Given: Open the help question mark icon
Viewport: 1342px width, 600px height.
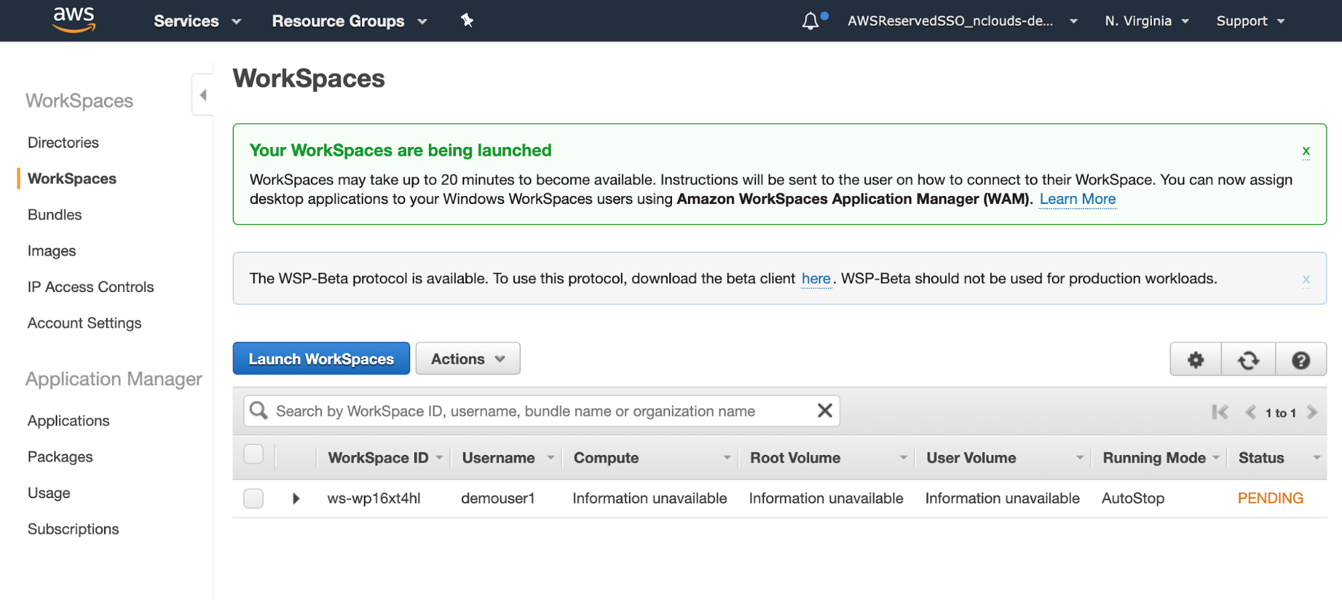Looking at the screenshot, I should pos(1301,360).
